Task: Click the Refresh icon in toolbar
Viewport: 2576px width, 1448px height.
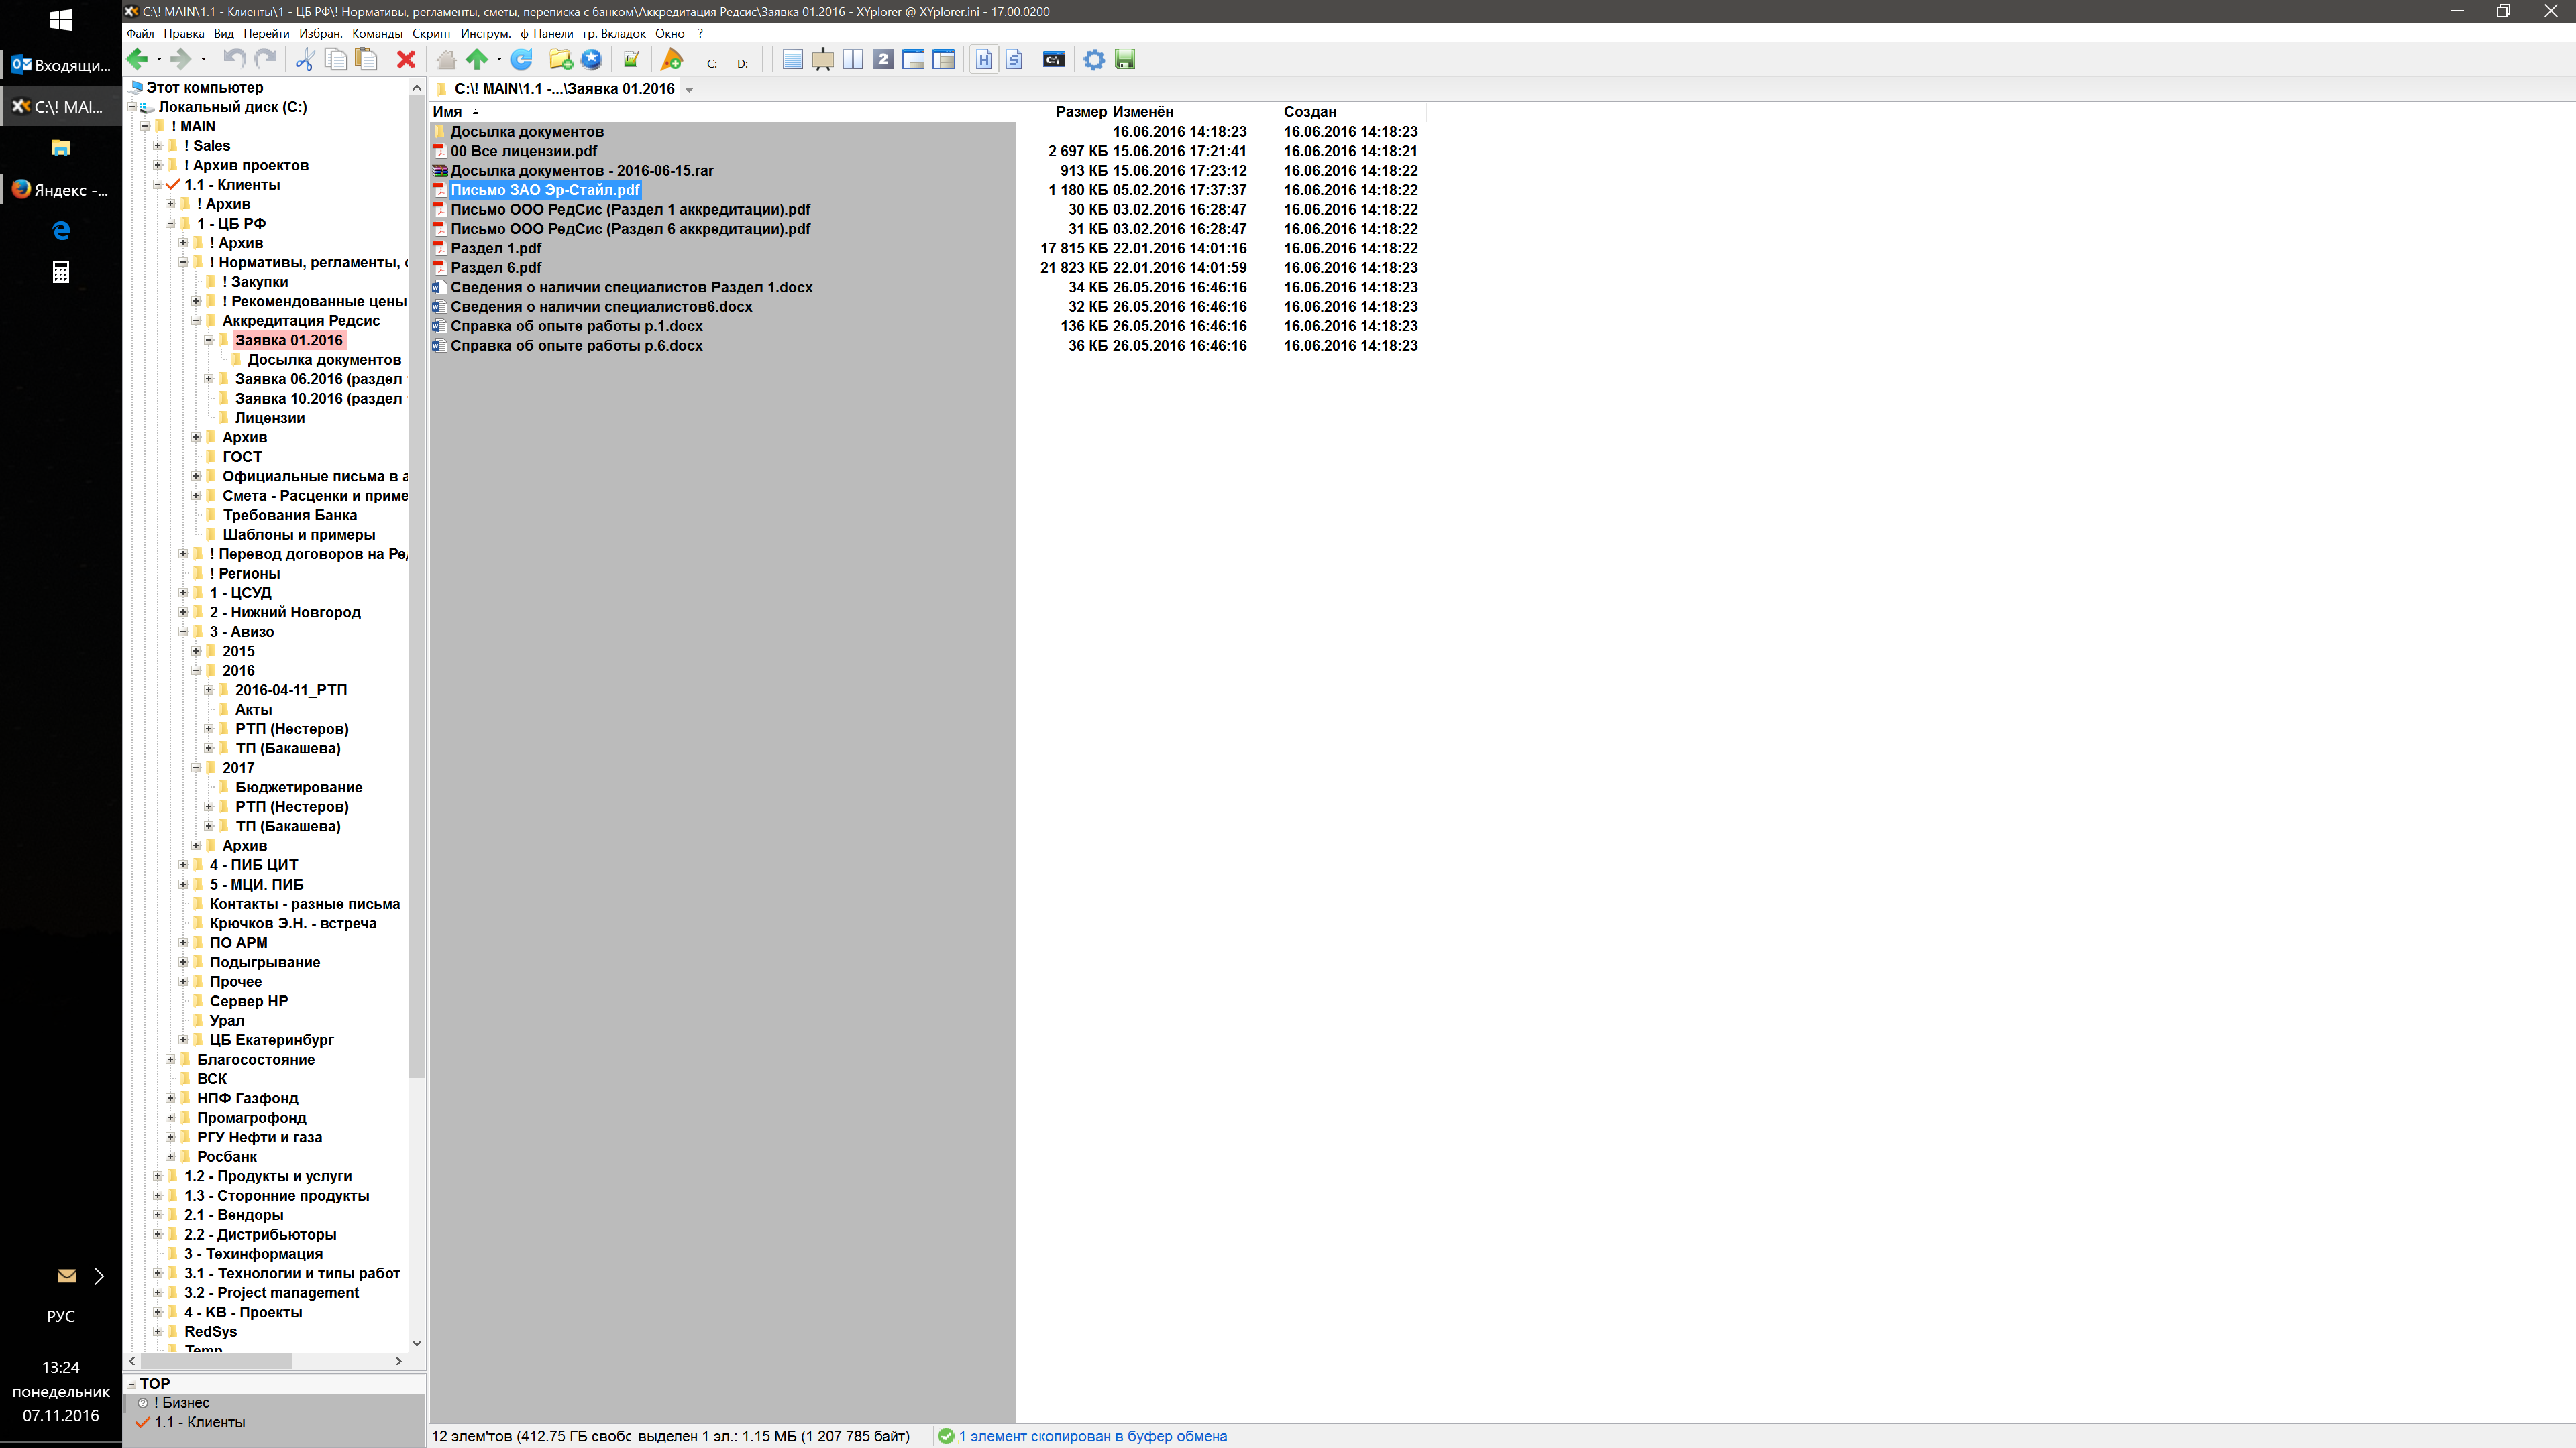Action: coord(521,60)
